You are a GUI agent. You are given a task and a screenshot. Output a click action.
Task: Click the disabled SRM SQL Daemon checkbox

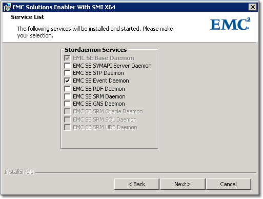click(67, 120)
